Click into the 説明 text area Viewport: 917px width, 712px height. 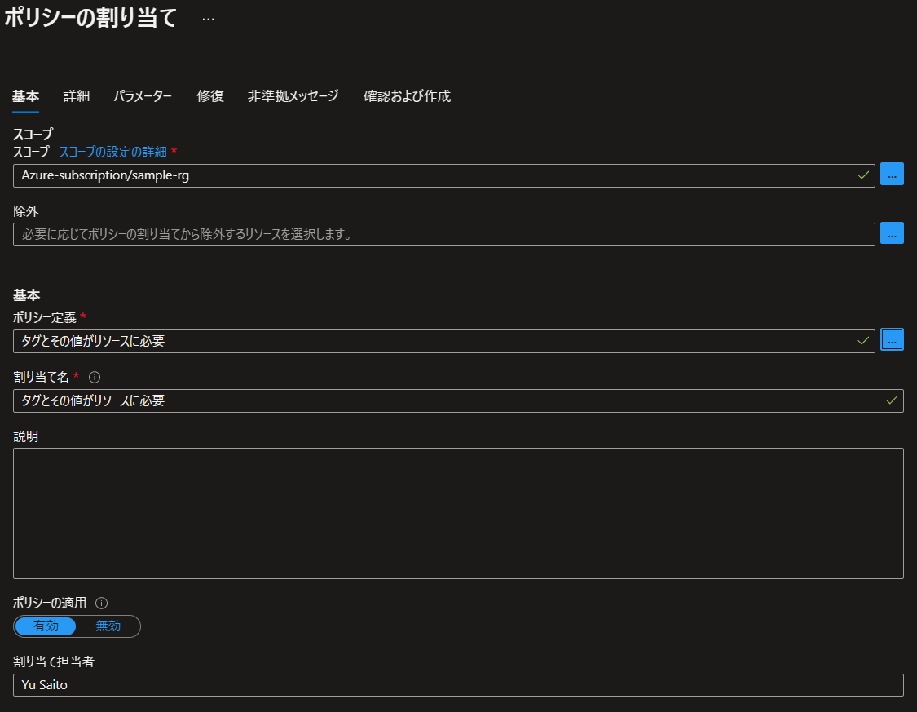tap(458, 513)
